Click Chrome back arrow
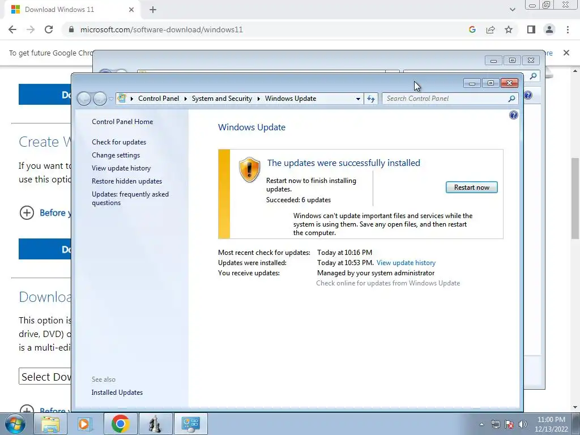This screenshot has width=580, height=435. (12, 29)
